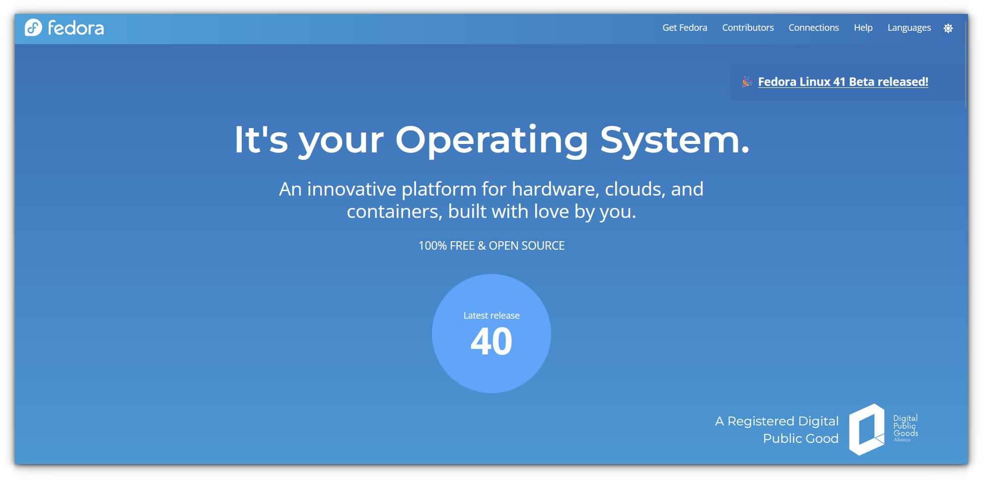The height and width of the screenshot is (480, 983).
Task: Click the 'Latest release' label above the number
Action: tap(491, 315)
